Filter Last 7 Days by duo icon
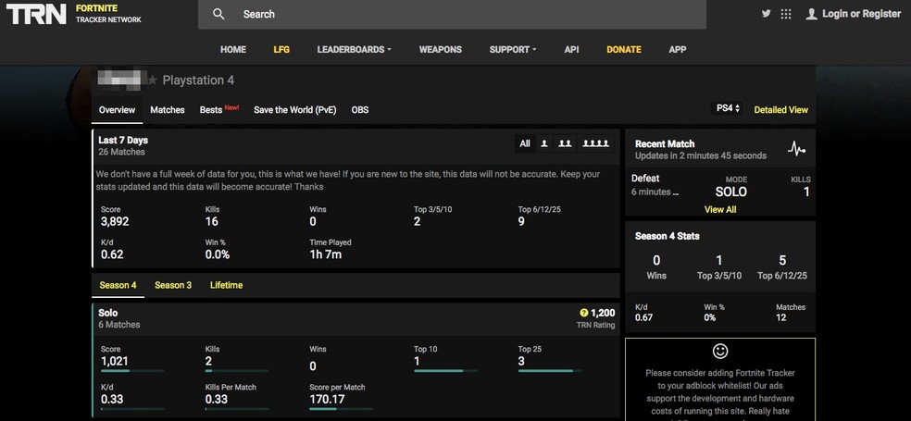The height and width of the screenshot is (421, 911). [x=565, y=143]
